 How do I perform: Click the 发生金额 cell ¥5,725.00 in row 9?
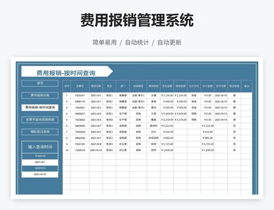pyautogui.click(x=167, y=144)
